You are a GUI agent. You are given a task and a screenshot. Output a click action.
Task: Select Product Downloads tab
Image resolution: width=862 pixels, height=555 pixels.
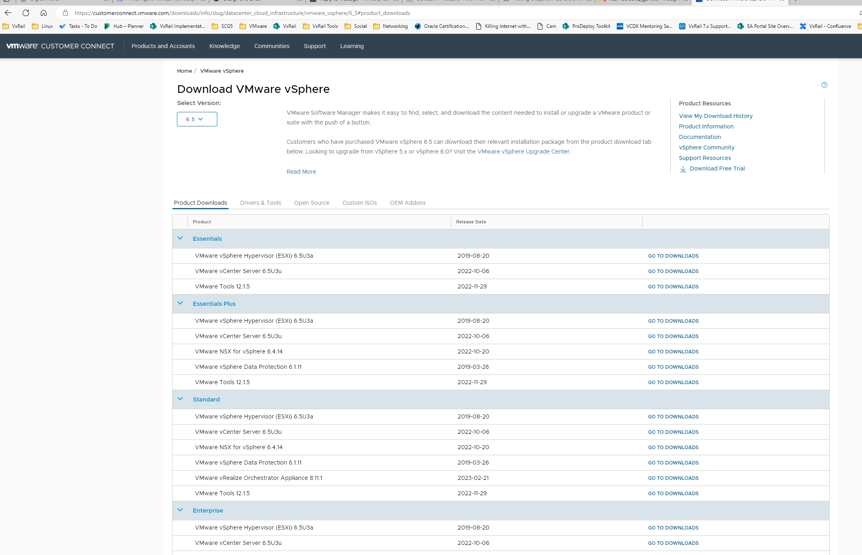[x=200, y=203]
